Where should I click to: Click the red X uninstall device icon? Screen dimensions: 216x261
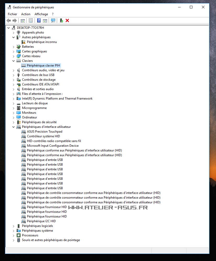(67, 20)
